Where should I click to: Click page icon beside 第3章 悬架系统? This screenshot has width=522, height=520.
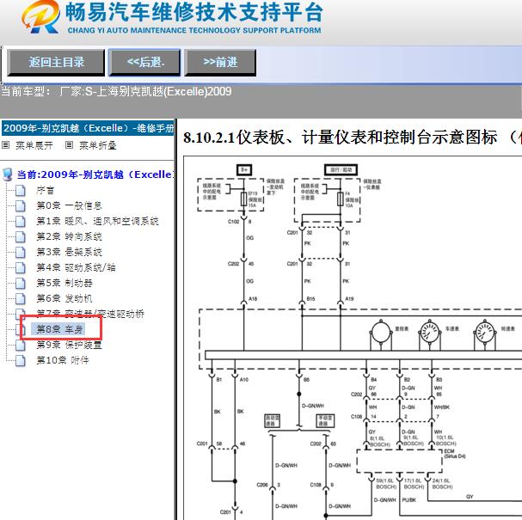click(x=21, y=253)
